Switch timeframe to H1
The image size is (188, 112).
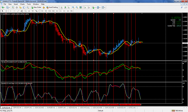57,11
